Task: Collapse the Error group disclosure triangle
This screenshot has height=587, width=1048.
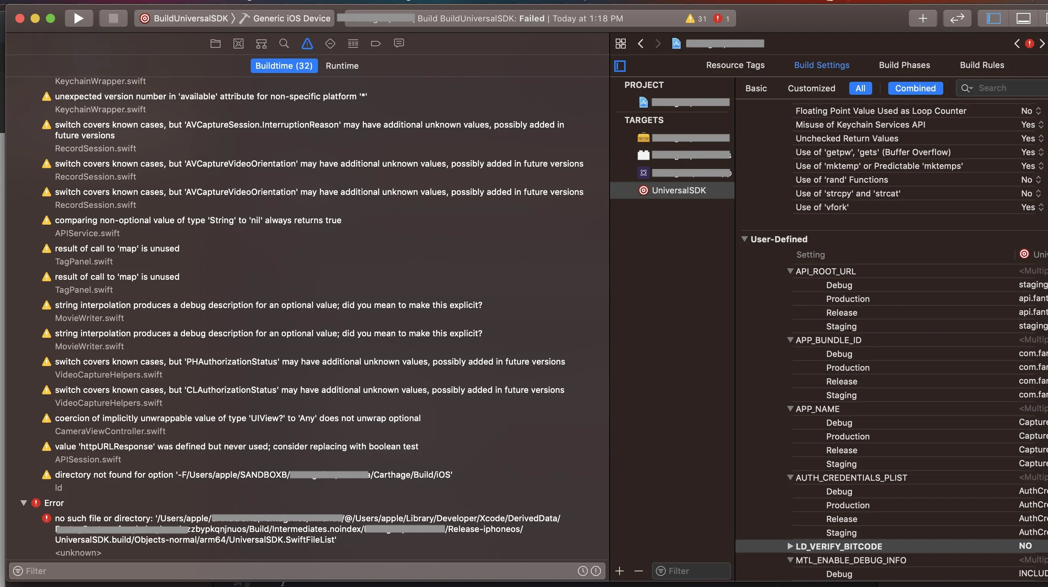Action: click(x=24, y=503)
